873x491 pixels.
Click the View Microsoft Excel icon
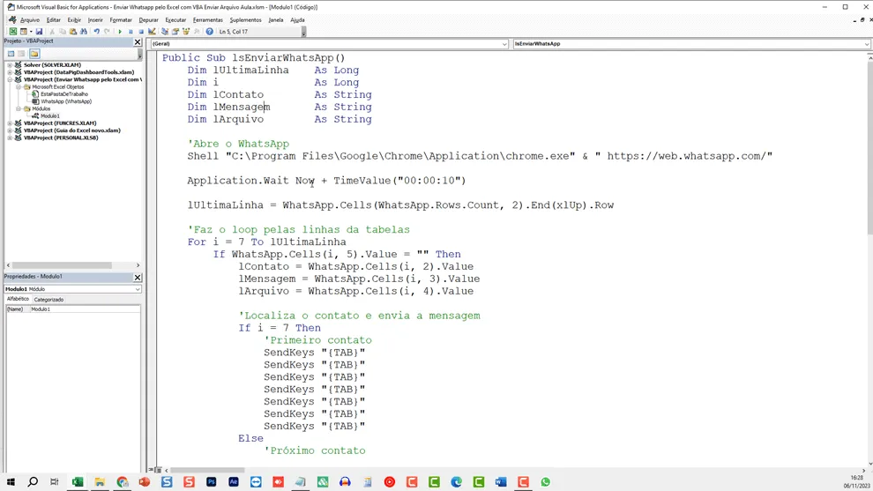click(13, 32)
